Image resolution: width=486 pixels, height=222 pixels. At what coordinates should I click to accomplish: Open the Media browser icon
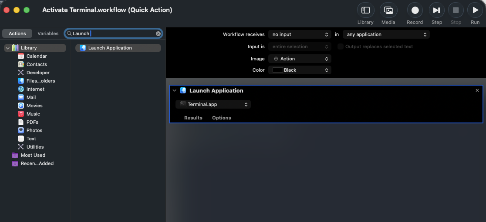coord(388,10)
